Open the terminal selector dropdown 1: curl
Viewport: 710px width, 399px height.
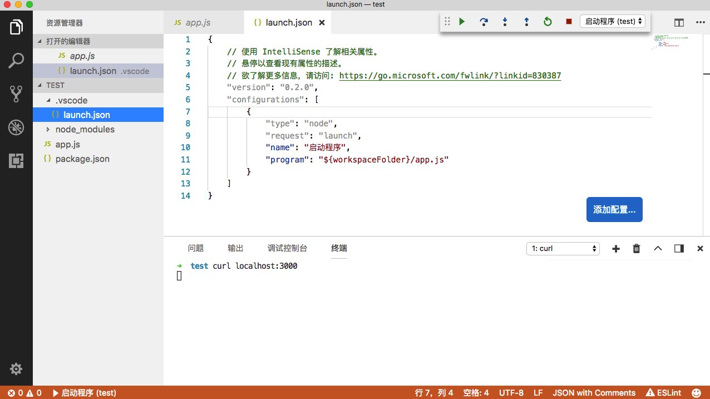(563, 249)
